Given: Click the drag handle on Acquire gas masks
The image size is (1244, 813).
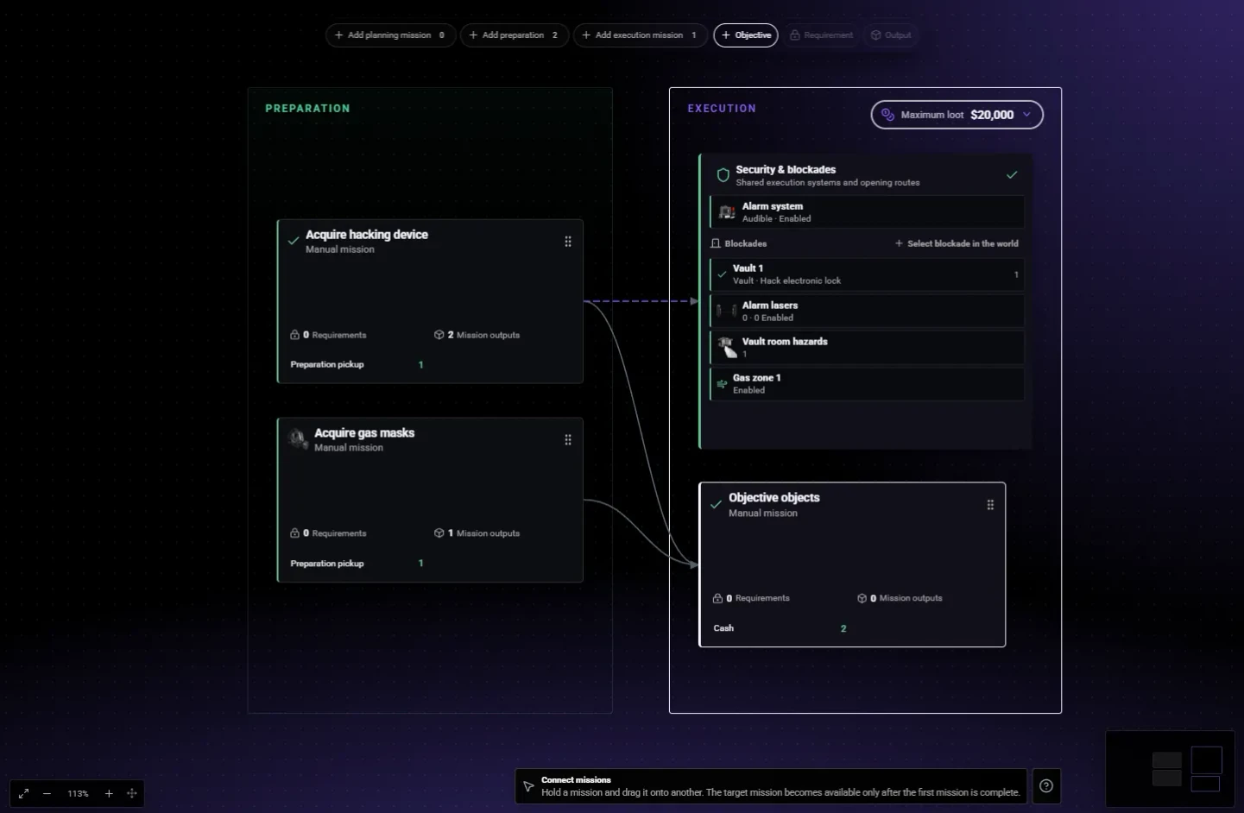Looking at the screenshot, I should pos(568,440).
